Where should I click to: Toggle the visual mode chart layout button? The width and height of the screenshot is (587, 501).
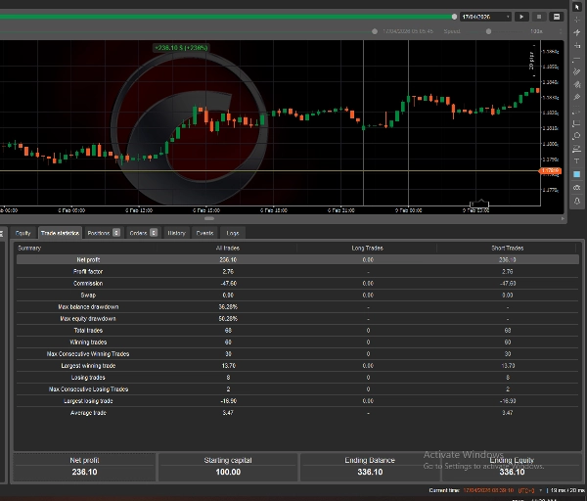coord(557,17)
